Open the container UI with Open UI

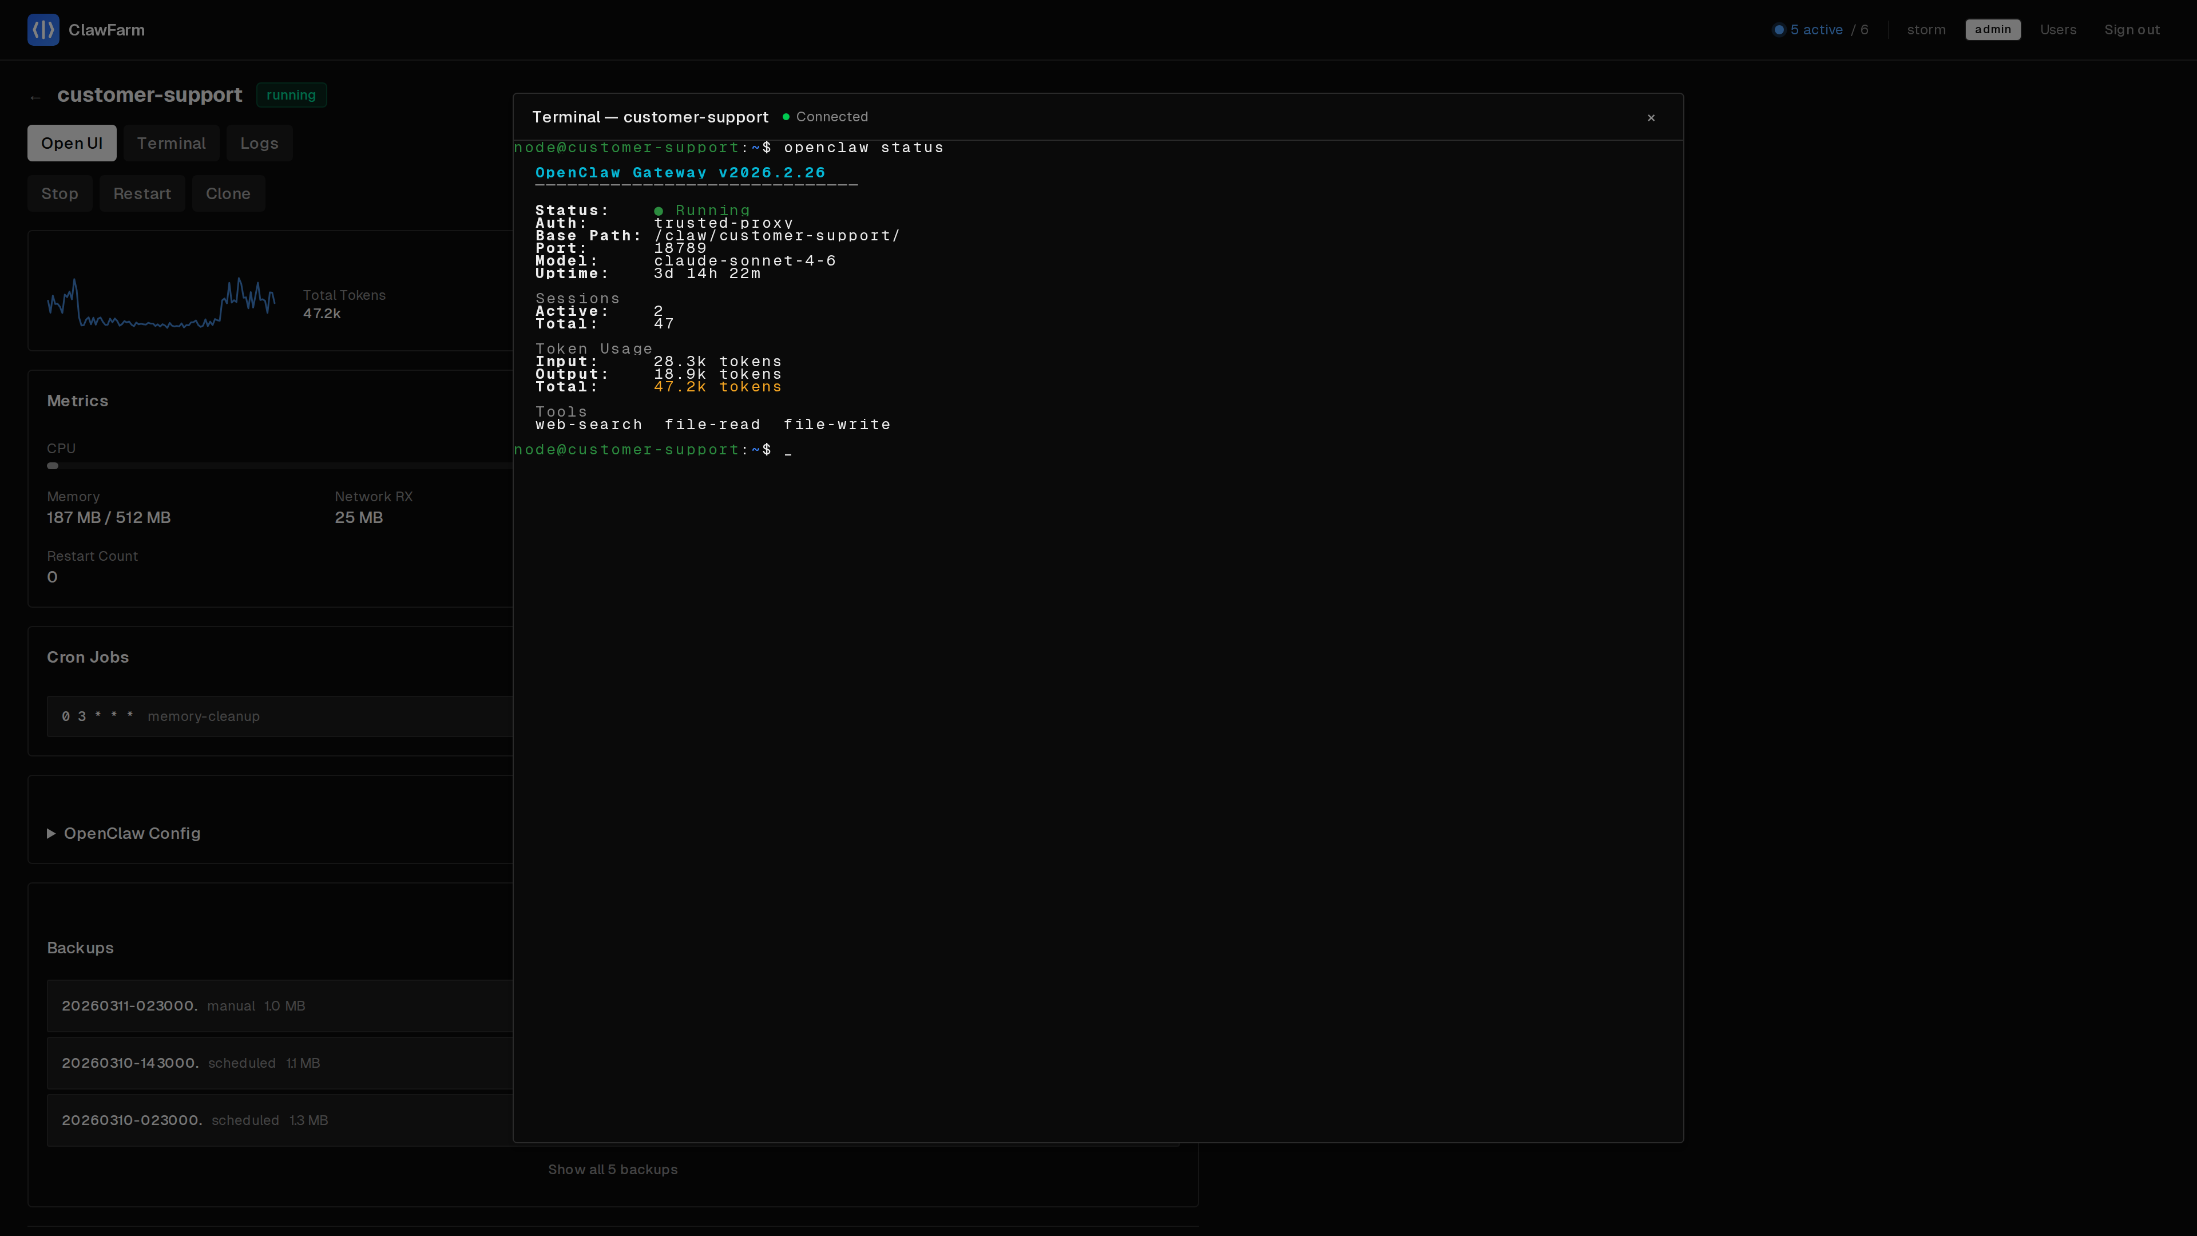(72, 142)
